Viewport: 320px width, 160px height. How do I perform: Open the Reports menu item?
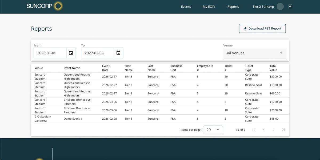(x=233, y=7)
